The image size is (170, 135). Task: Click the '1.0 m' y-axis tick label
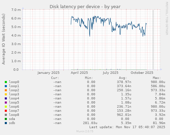click(x=16, y=61)
